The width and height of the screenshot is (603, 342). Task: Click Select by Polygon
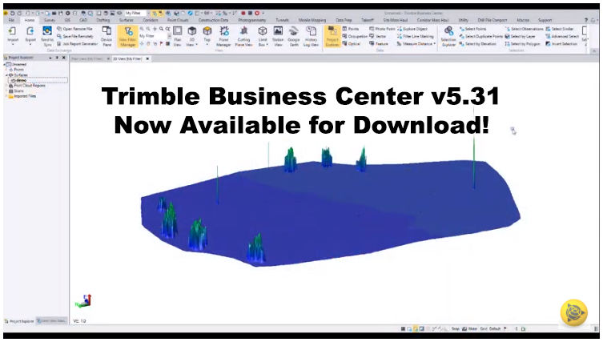pos(522,44)
